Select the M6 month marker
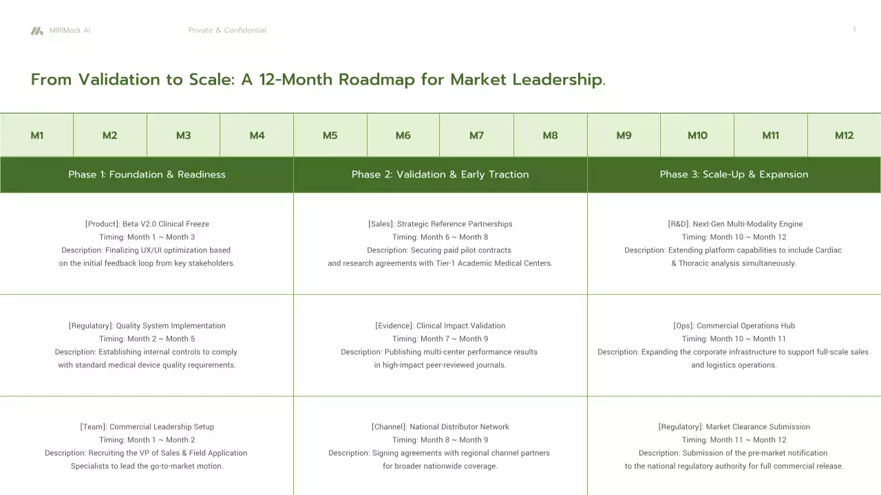The width and height of the screenshot is (881, 495). pos(403,135)
